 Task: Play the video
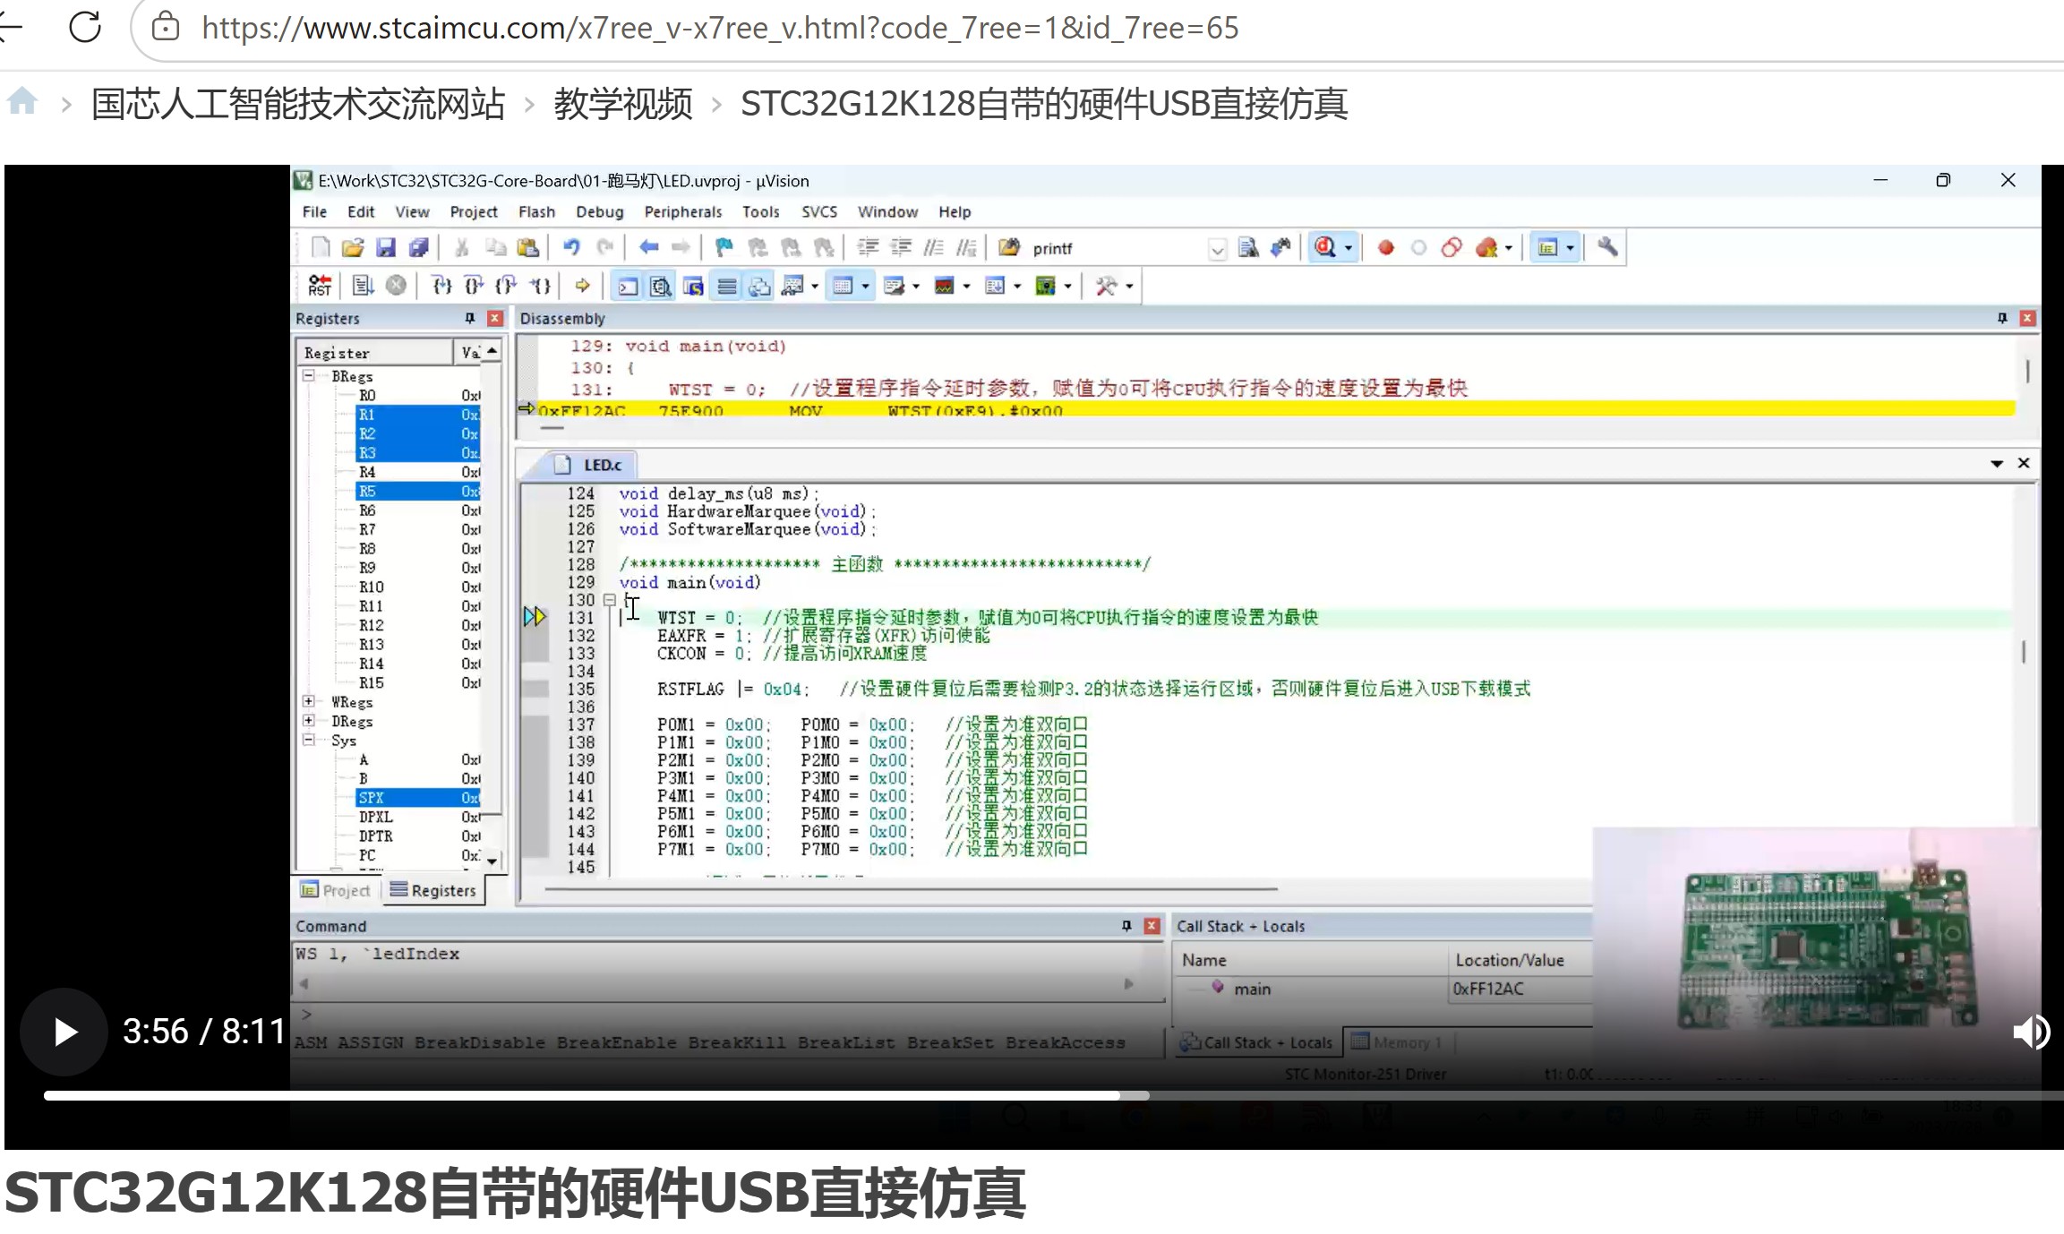pos(64,1032)
